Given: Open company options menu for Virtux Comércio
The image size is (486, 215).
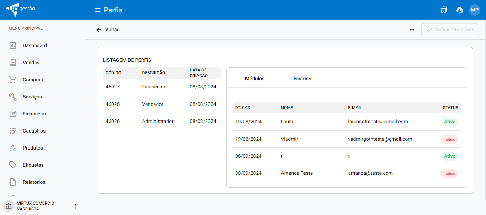Looking at the screenshot, I should (75, 206).
